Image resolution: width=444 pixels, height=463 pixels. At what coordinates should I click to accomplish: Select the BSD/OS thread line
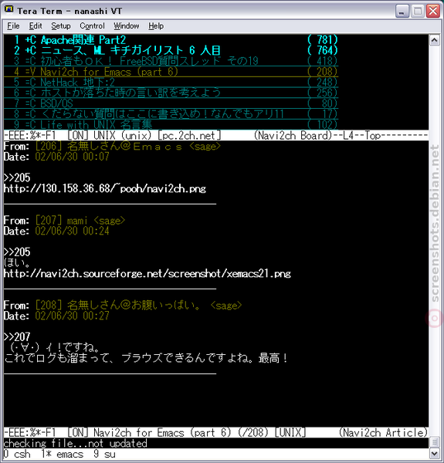pyautogui.click(x=171, y=103)
